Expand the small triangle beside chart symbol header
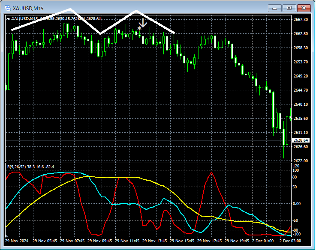The image size is (316, 250). click(x=8, y=19)
